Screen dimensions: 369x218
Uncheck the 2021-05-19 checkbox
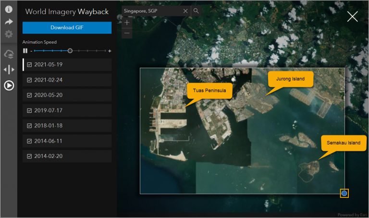pyautogui.click(x=29, y=65)
